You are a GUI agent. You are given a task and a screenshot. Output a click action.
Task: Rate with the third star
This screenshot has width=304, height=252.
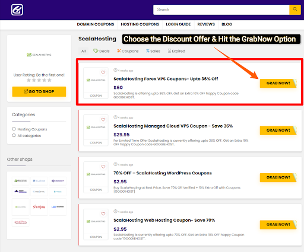coord(39,80)
